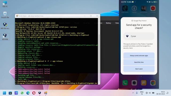Switch to the Stats tab in background window
Viewport: 171px width, 96px height.
point(117,23)
